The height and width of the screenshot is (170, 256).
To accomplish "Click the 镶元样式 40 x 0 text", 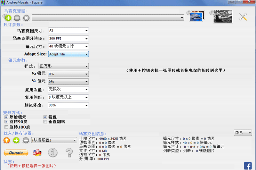I will (188, 143).
